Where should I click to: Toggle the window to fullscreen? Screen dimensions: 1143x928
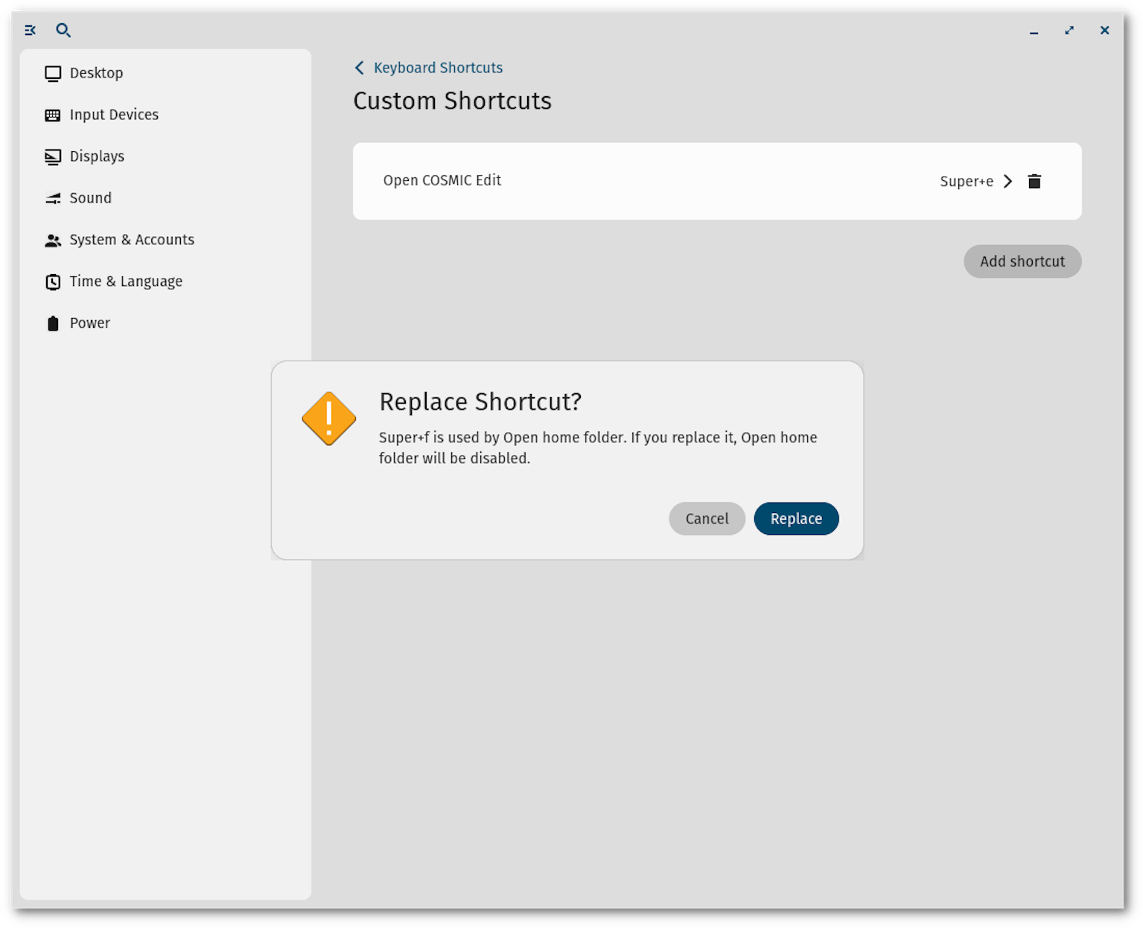point(1069,31)
